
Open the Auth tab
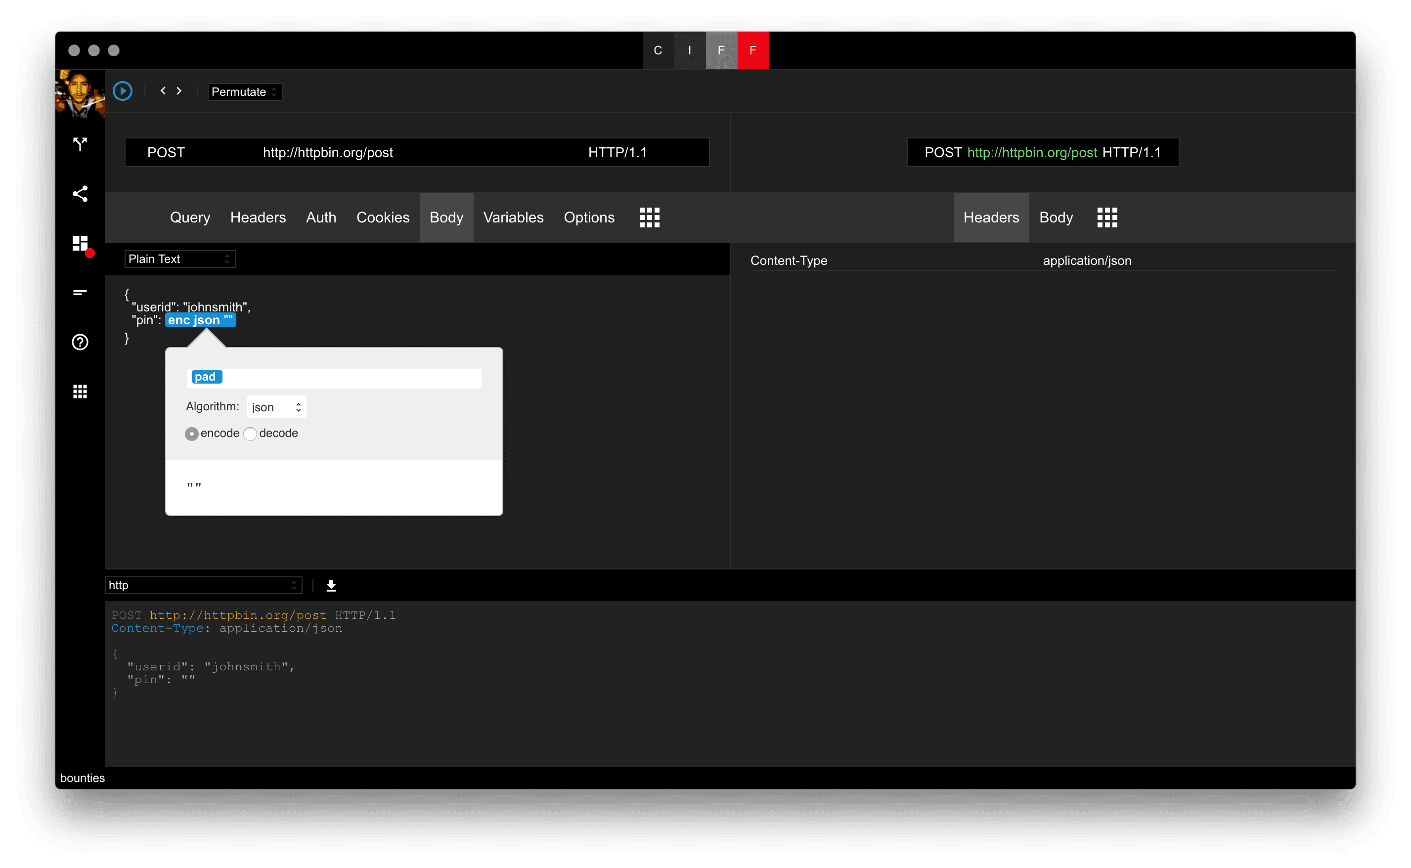click(321, 217)
